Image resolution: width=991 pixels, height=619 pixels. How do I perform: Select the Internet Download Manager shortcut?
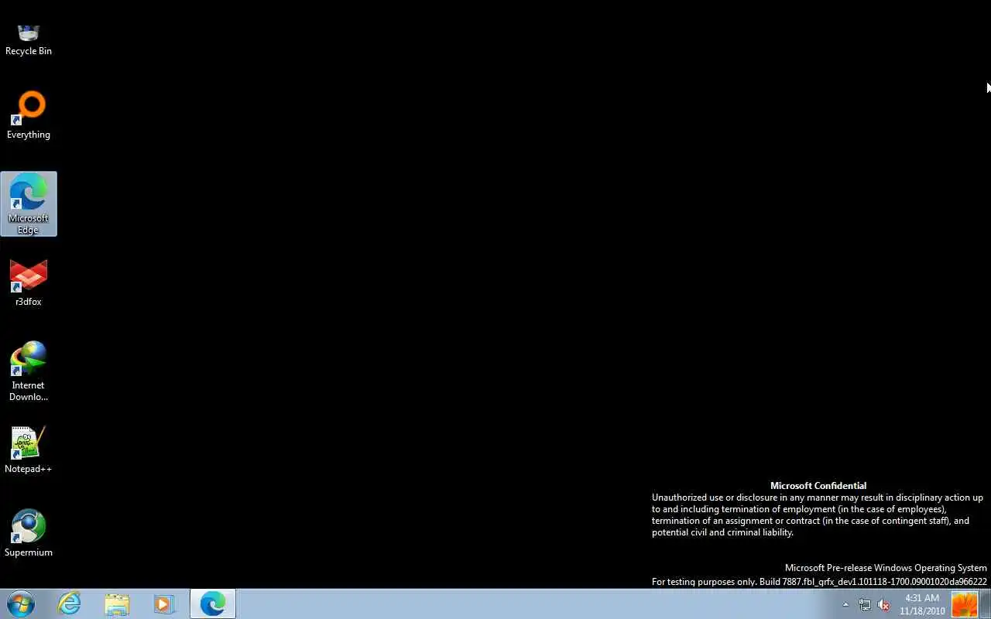tap(29, 372)
